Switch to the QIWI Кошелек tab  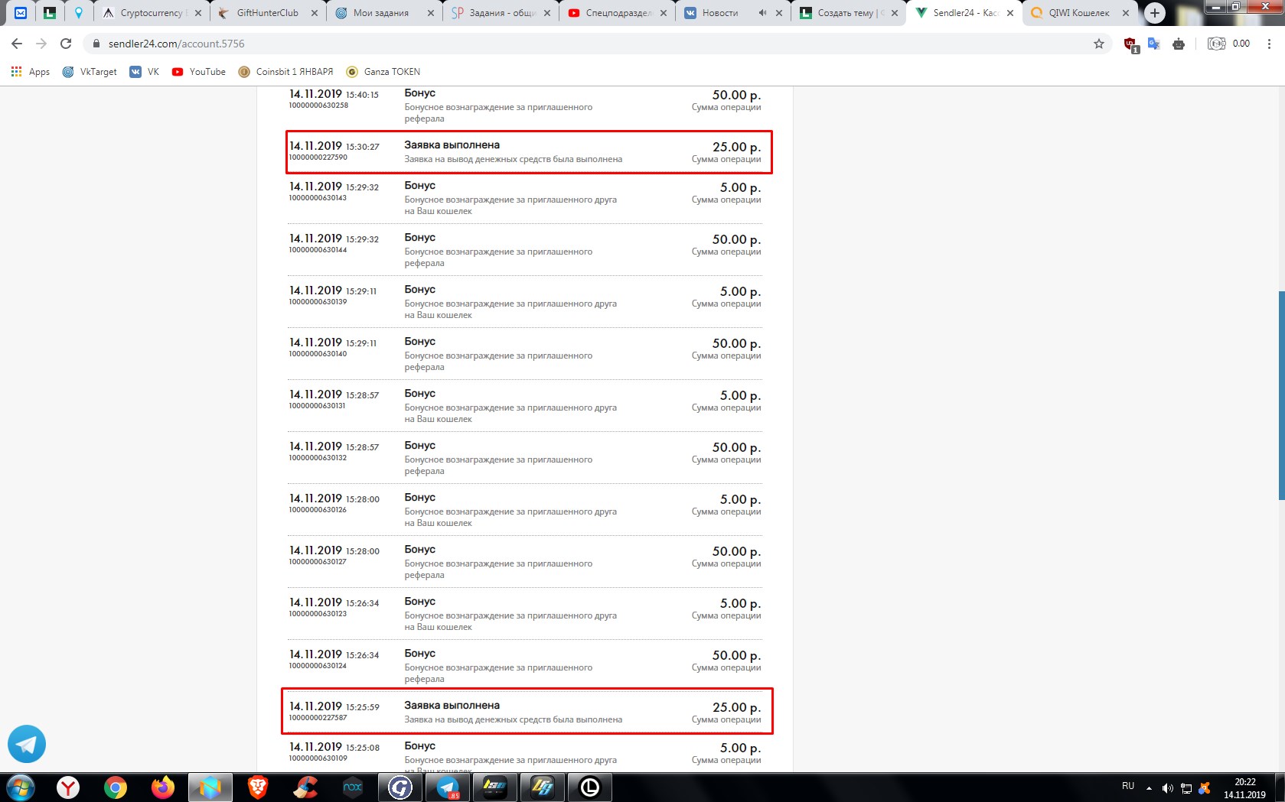click(1078, 13)
